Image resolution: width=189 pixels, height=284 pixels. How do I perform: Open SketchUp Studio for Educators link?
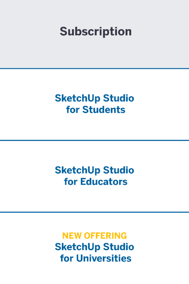(95, 176)
